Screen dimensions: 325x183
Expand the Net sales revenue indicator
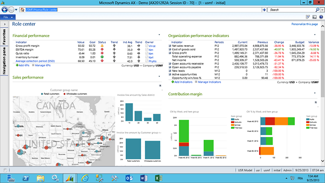point(170,46)
